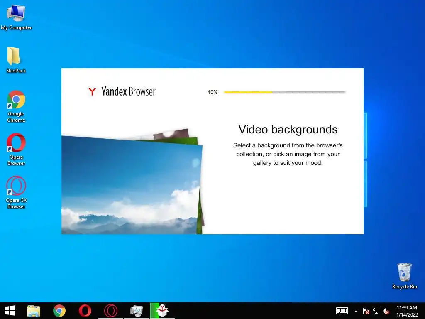The image size is (425, 319).
Task: Click the Yandex Browser logo
Action: [121, 91]
